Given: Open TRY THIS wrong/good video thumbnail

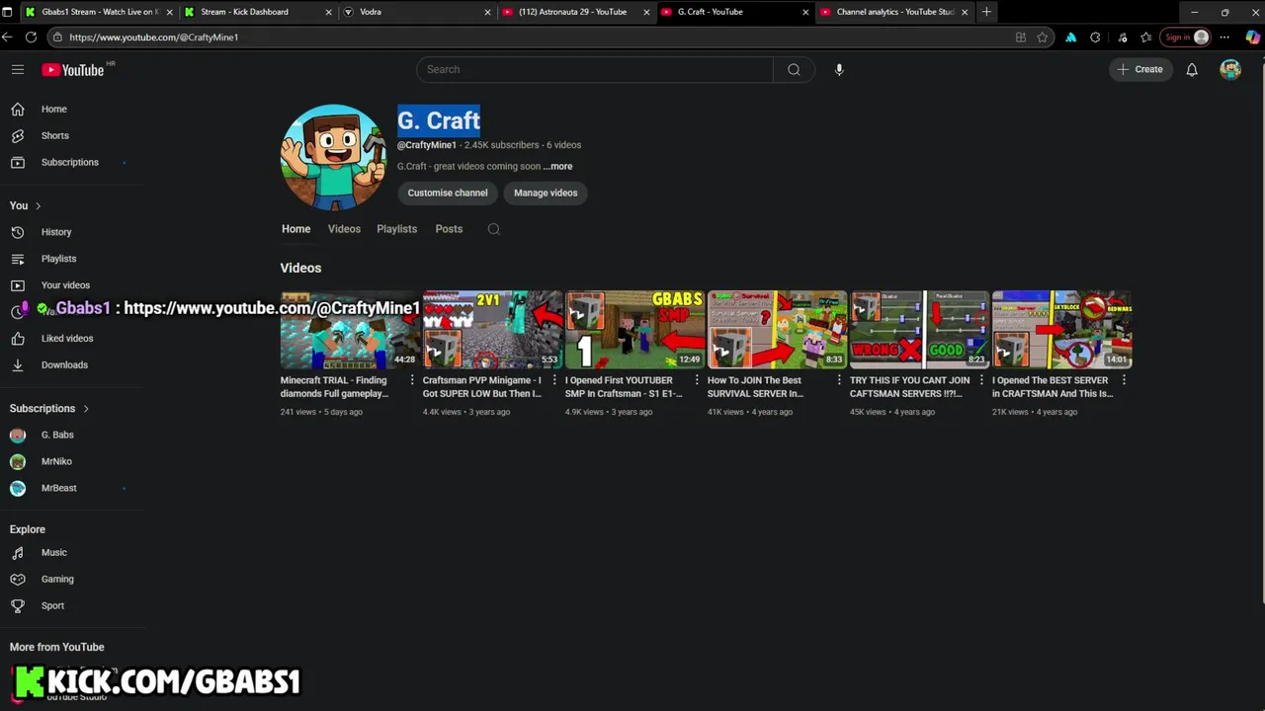Looking at the screenshot, I should [919, 329].
